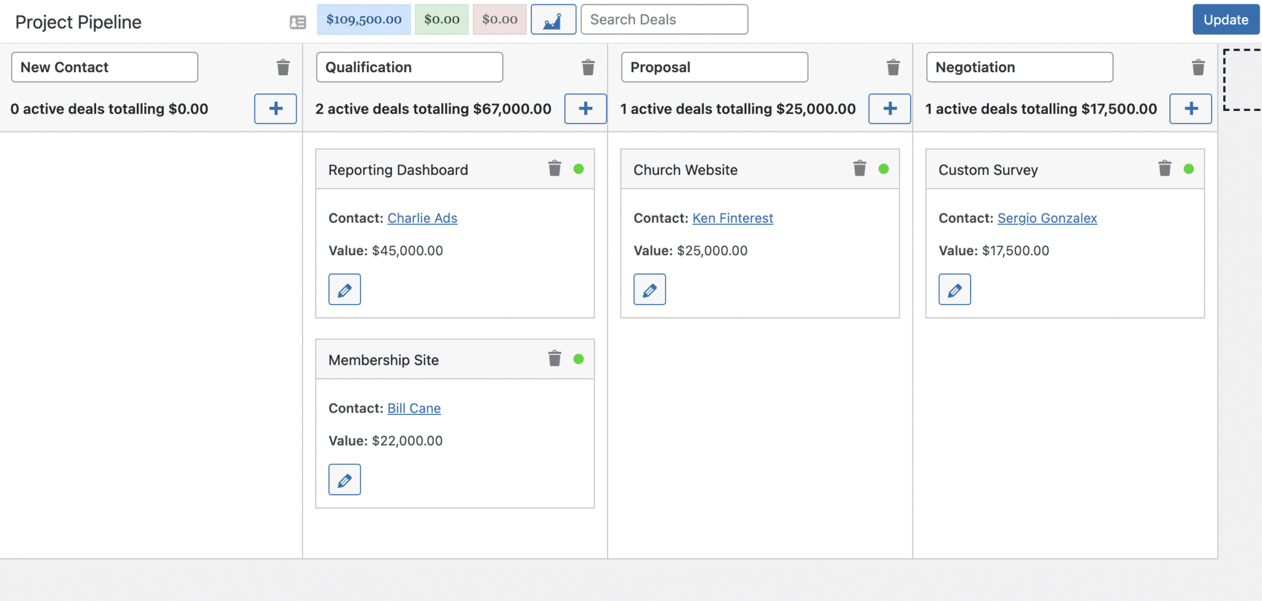
Task: Add a deal to Qualification stage
Action: point(585,108)
